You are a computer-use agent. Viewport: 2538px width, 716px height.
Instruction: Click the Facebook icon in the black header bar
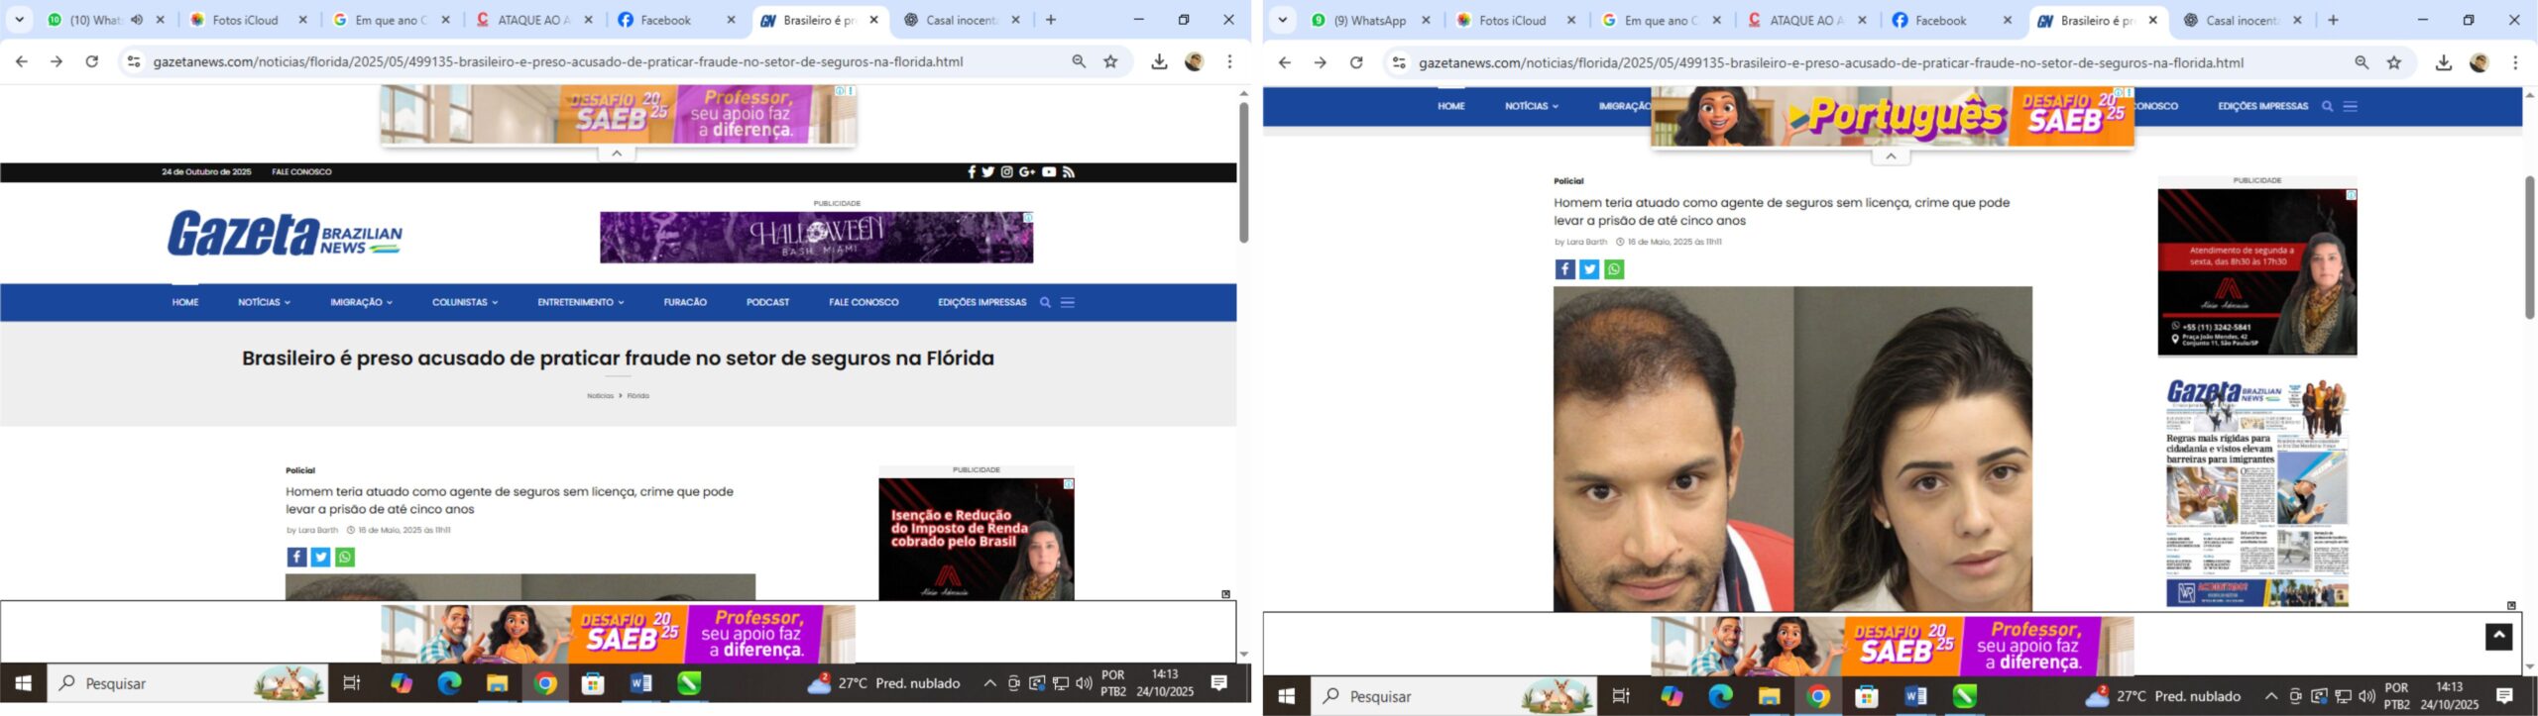[972, 172]
